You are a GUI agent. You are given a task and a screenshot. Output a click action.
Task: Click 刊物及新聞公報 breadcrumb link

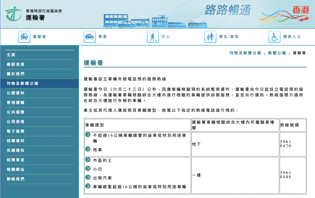pyautogui.click(x=245, y=53)
